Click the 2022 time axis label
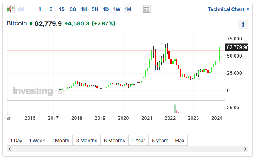The image size is (255, 159). tap(170, 118)
